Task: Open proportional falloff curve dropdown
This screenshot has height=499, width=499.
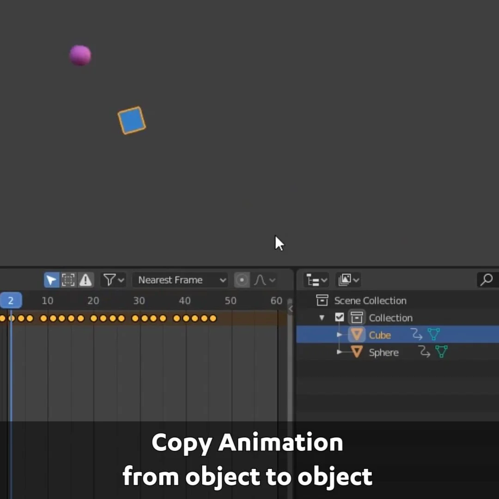Action: tap(264, 280)
